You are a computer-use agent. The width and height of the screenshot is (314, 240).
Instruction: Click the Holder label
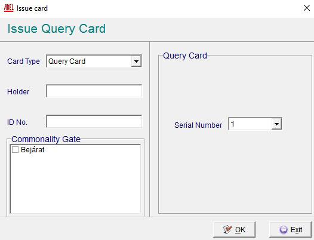point(19,92)
